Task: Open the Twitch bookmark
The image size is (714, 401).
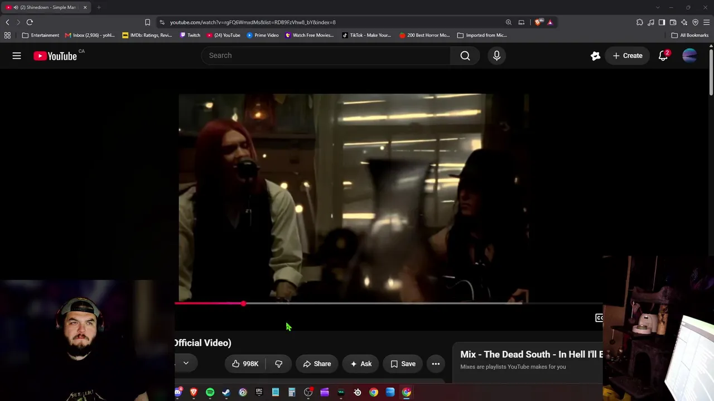Action: (x=190, y=35)
